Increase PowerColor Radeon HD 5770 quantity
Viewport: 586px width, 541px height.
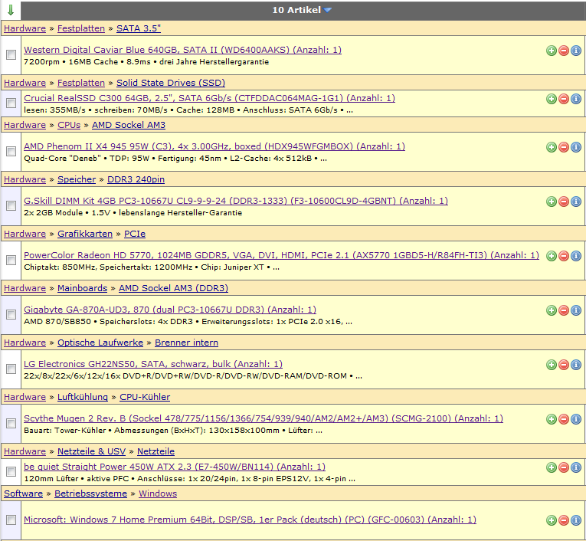pos(552,256)
